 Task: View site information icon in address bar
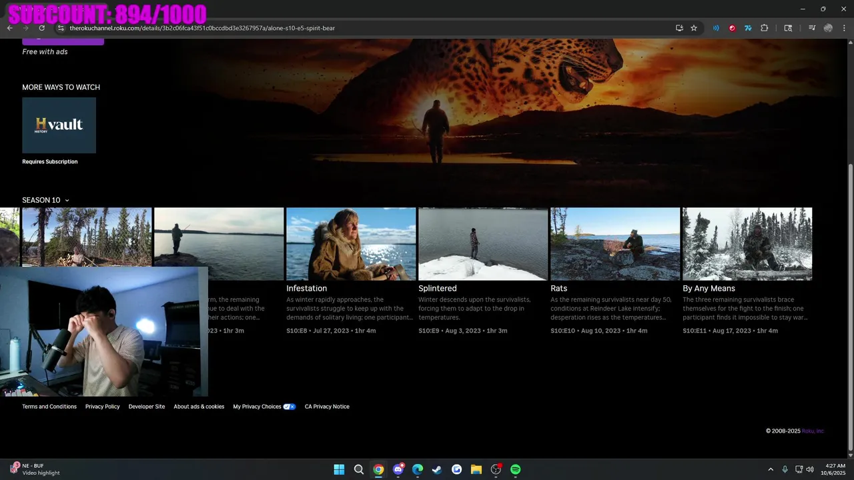(60, 28)
